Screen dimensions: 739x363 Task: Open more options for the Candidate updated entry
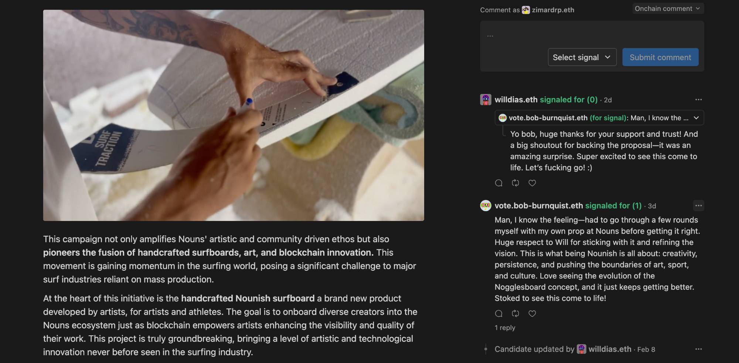pyautogui.click(x=698, y=349)
